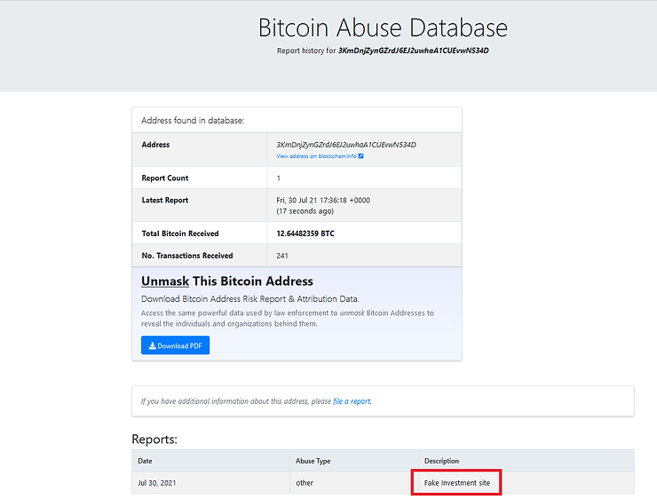This screenshot has width=657, height=499.
Task: Click the download icon on the PDF button
Action: [153, 346]
